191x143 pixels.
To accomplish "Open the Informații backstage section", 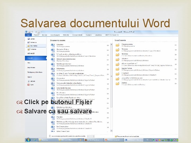I will click(31, 53).
